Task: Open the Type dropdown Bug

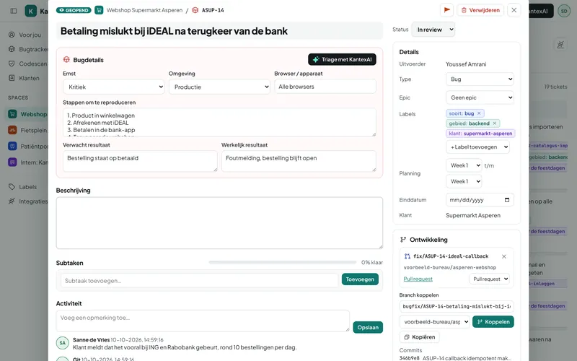Action: (x=480, y=79)
